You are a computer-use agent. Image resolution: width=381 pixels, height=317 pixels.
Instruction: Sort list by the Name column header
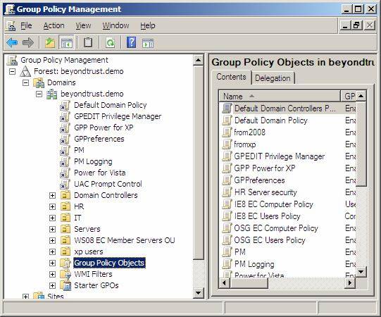[x=280, y=97]
